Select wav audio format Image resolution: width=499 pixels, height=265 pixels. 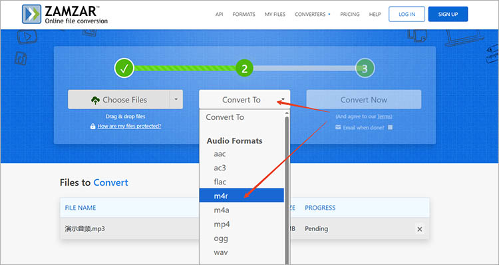point(242,252)
